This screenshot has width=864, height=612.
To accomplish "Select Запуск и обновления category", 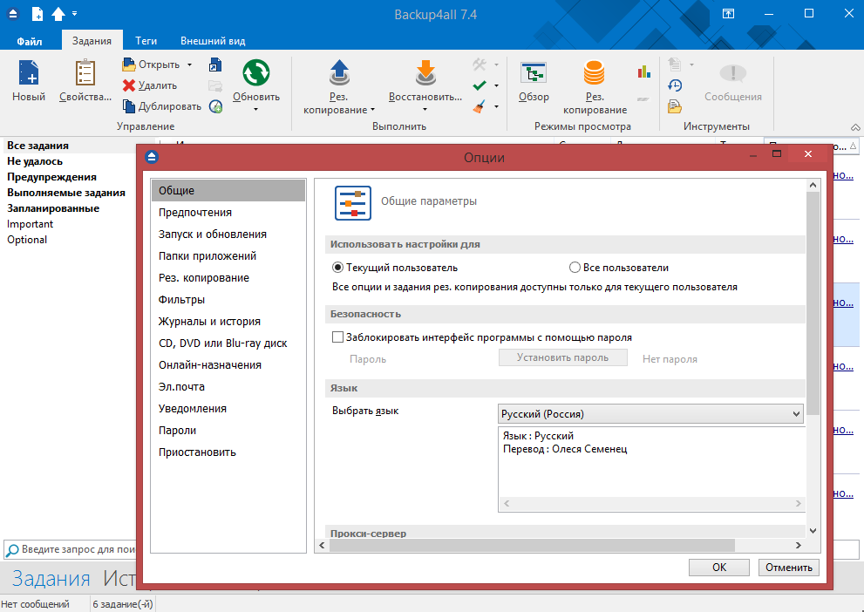I will (x=228, y=235).
